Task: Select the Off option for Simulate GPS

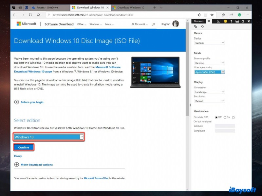Action: tap(216, 117)
